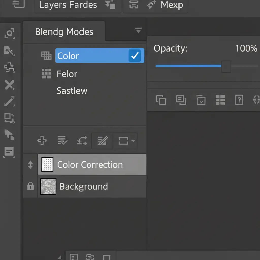The width and height of the screenshot is (260, 260).
Task: Click the pencil edit list icon
Action: pyautogui.click(x=102, y=140)
